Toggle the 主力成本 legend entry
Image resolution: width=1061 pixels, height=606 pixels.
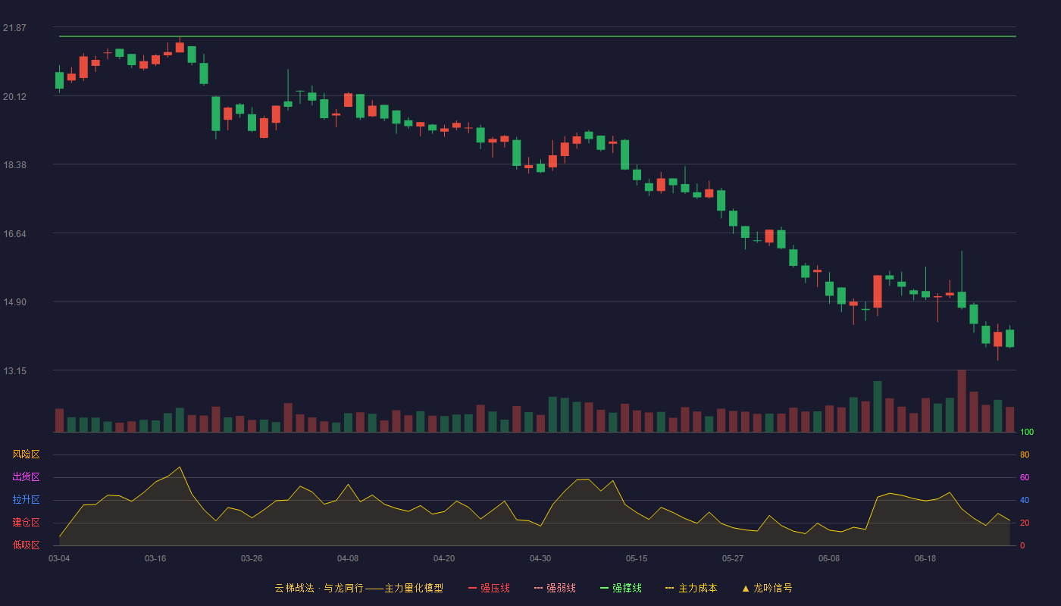click(x=691, y=588)
